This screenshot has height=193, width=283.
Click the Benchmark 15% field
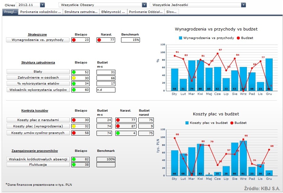tap(130, 40)
